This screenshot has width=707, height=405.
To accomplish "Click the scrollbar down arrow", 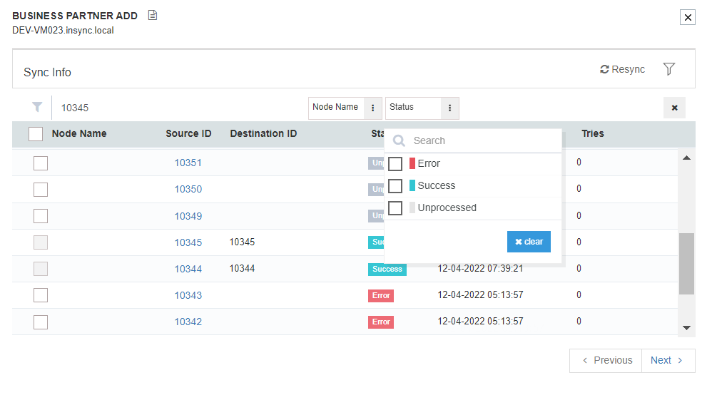I will pyautogui.click(x=686, y=327).
